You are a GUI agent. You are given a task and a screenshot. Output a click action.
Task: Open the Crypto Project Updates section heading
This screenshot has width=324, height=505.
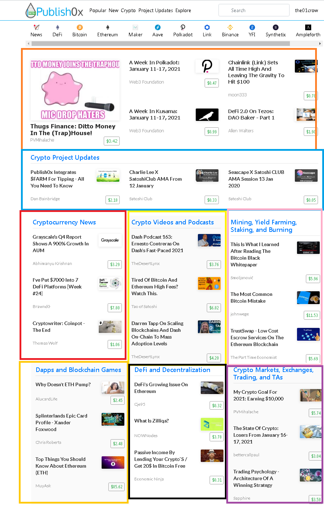[65, 158]
